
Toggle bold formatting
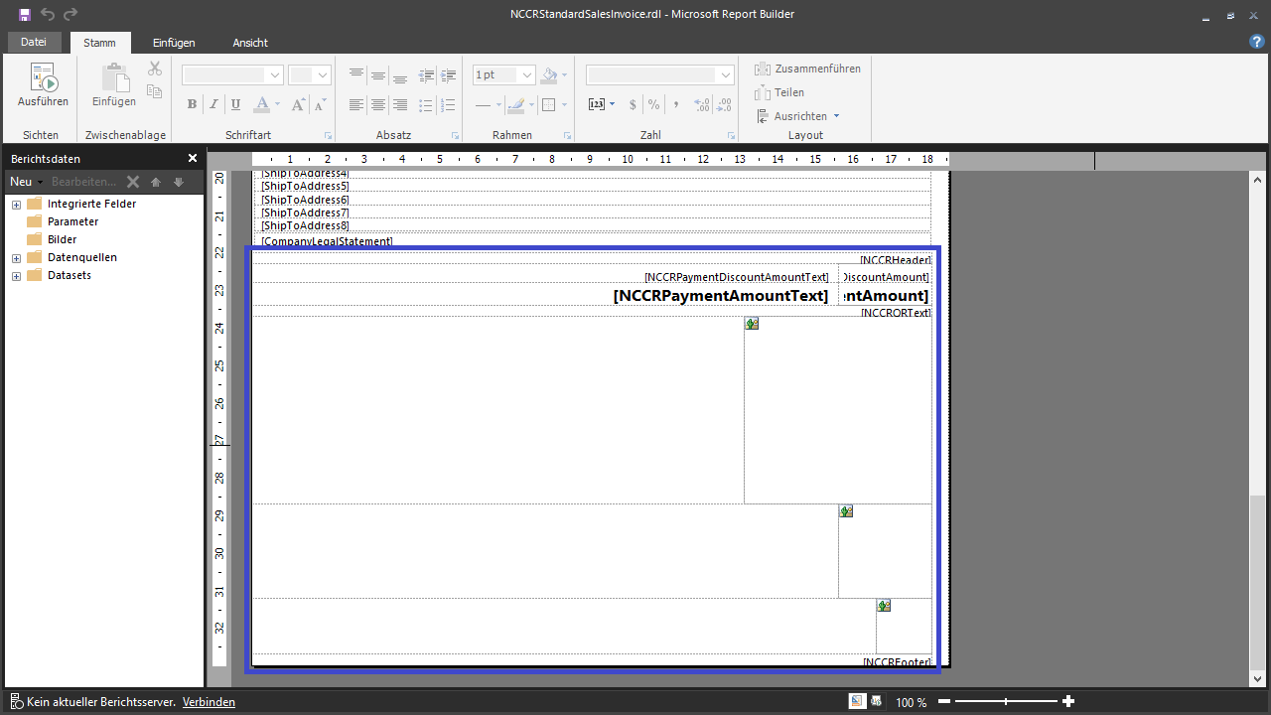[x=192, y=104]
